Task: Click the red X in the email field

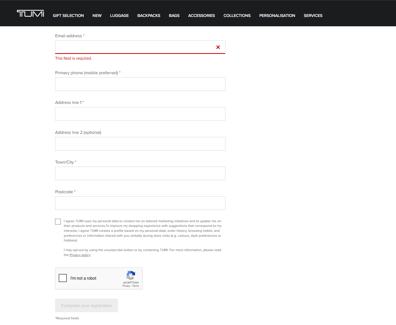Action: 218,47
